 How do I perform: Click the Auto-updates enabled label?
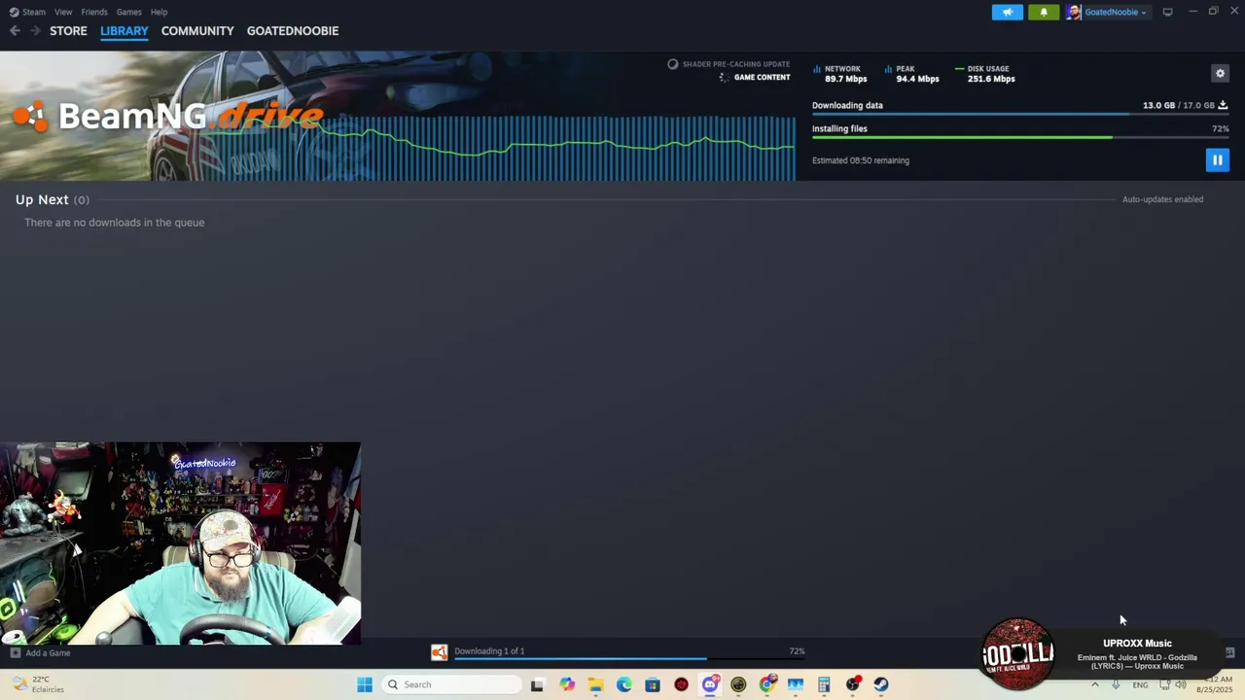click(x=1162, y=199)
